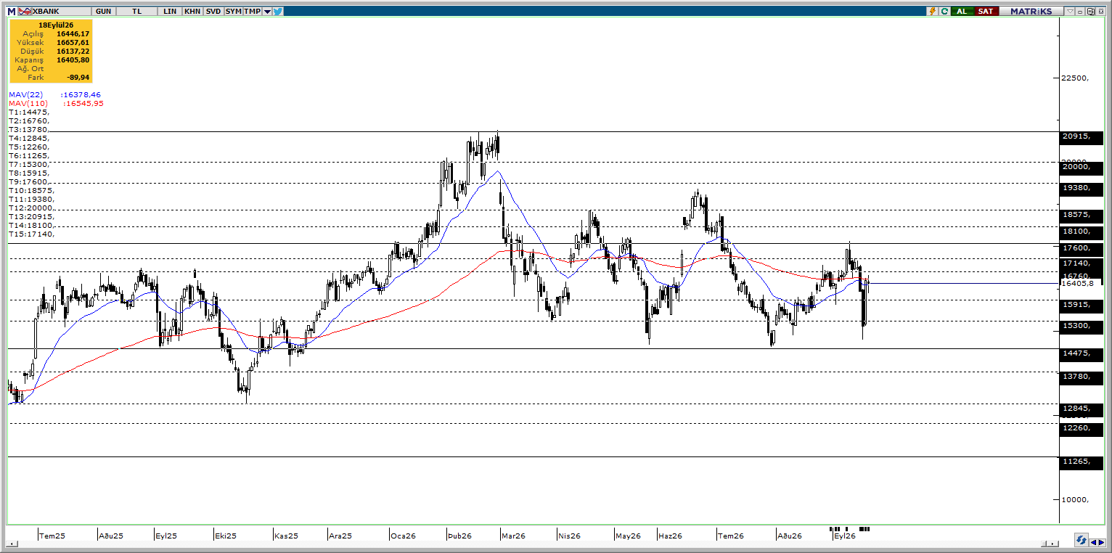Click the T15:17140 trend label
The width and height of the screenshot is (1112, 553).
click(x=30, y=234)
